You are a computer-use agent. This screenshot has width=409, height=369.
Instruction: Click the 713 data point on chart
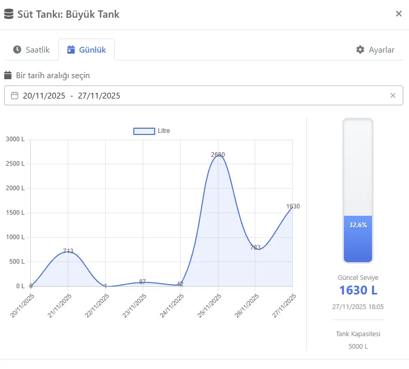coord(68,252)
